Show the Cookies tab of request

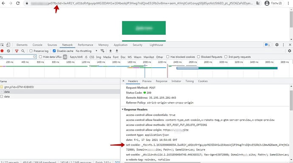click(x=203, y=81)
